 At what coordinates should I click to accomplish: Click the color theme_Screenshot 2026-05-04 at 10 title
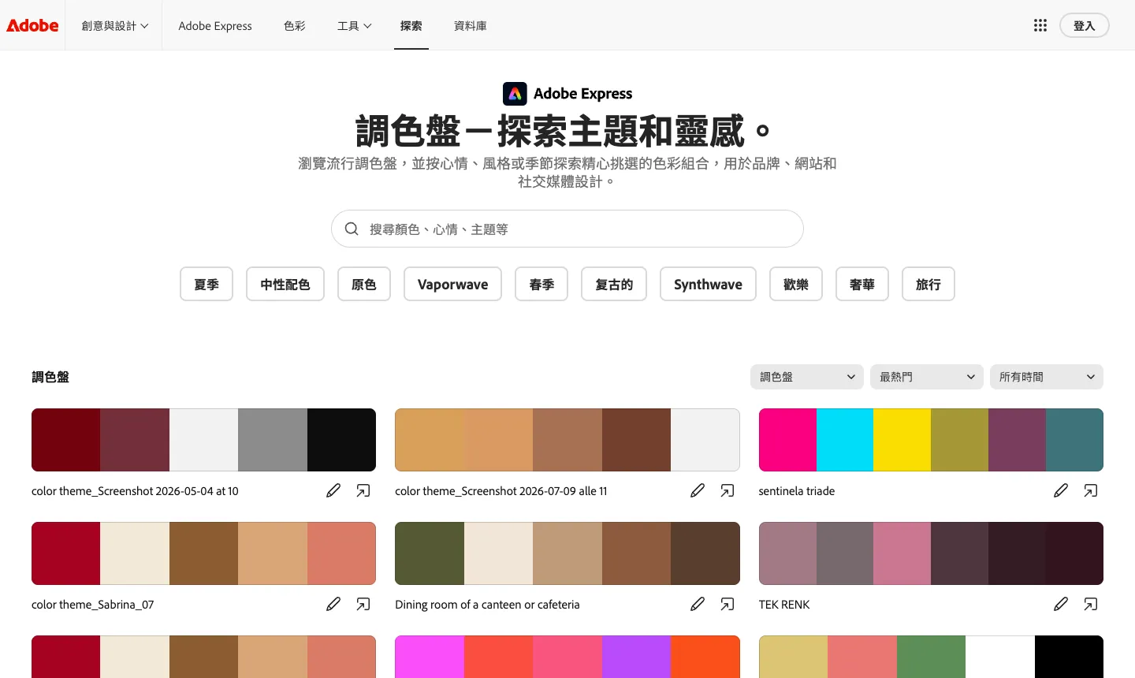[x=135, y=491]
